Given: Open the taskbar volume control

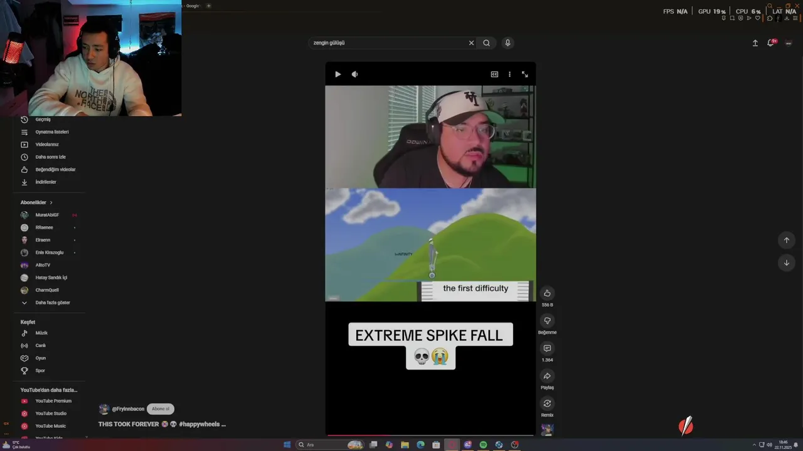Looking at the screenshot, I should [769, 445].
